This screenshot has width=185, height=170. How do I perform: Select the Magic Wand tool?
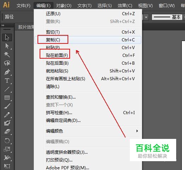(x=7, y=54)
